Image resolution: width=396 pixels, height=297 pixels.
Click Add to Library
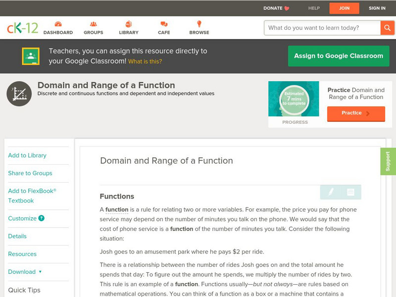click(x=27, y=155)
